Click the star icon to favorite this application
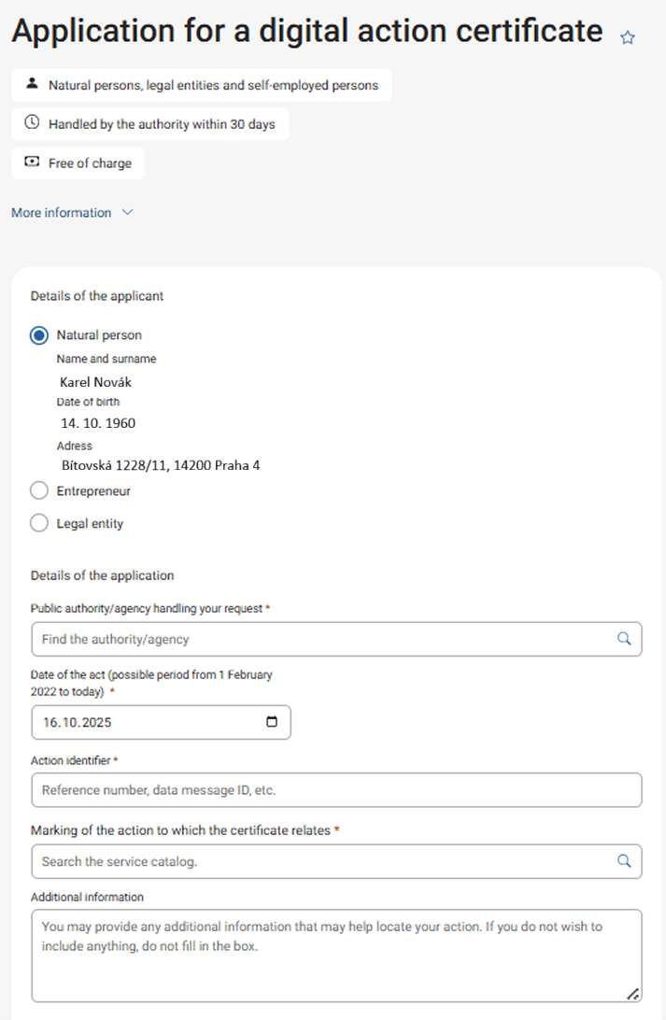This screenshot has width=666, height=1020. click(627, 37)
